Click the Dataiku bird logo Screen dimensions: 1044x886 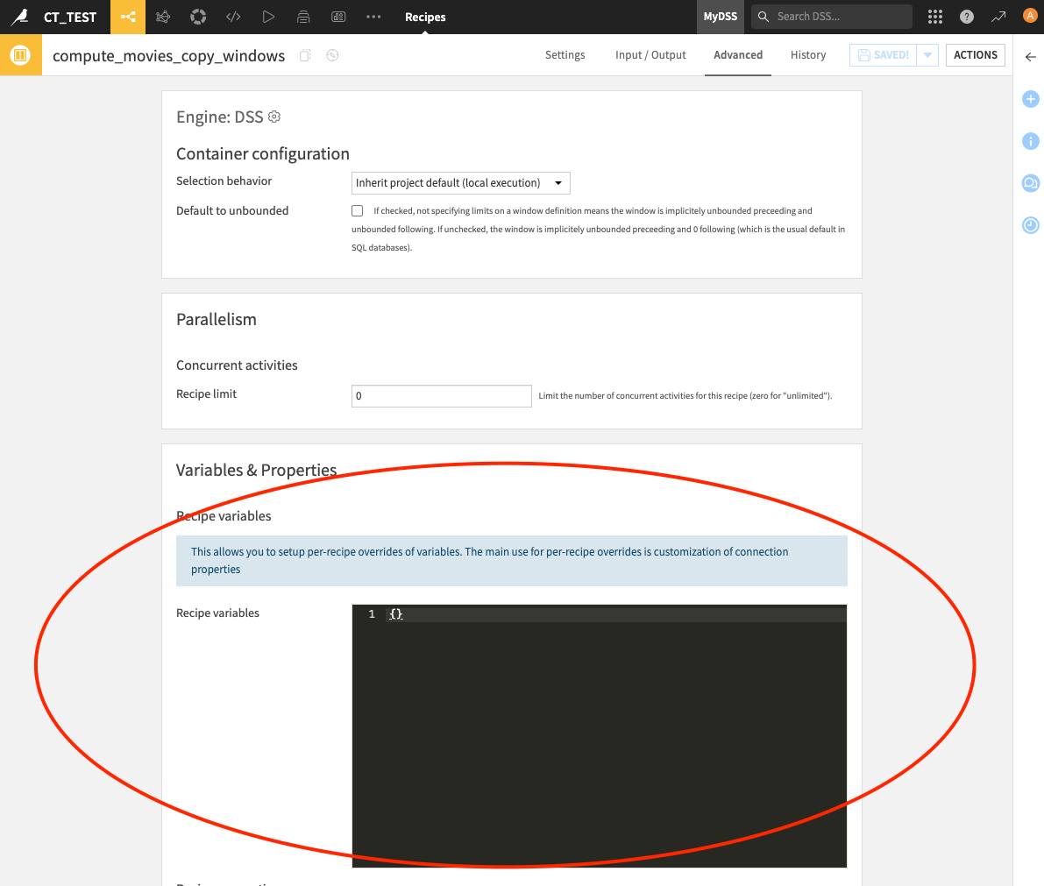pos(19,17)
